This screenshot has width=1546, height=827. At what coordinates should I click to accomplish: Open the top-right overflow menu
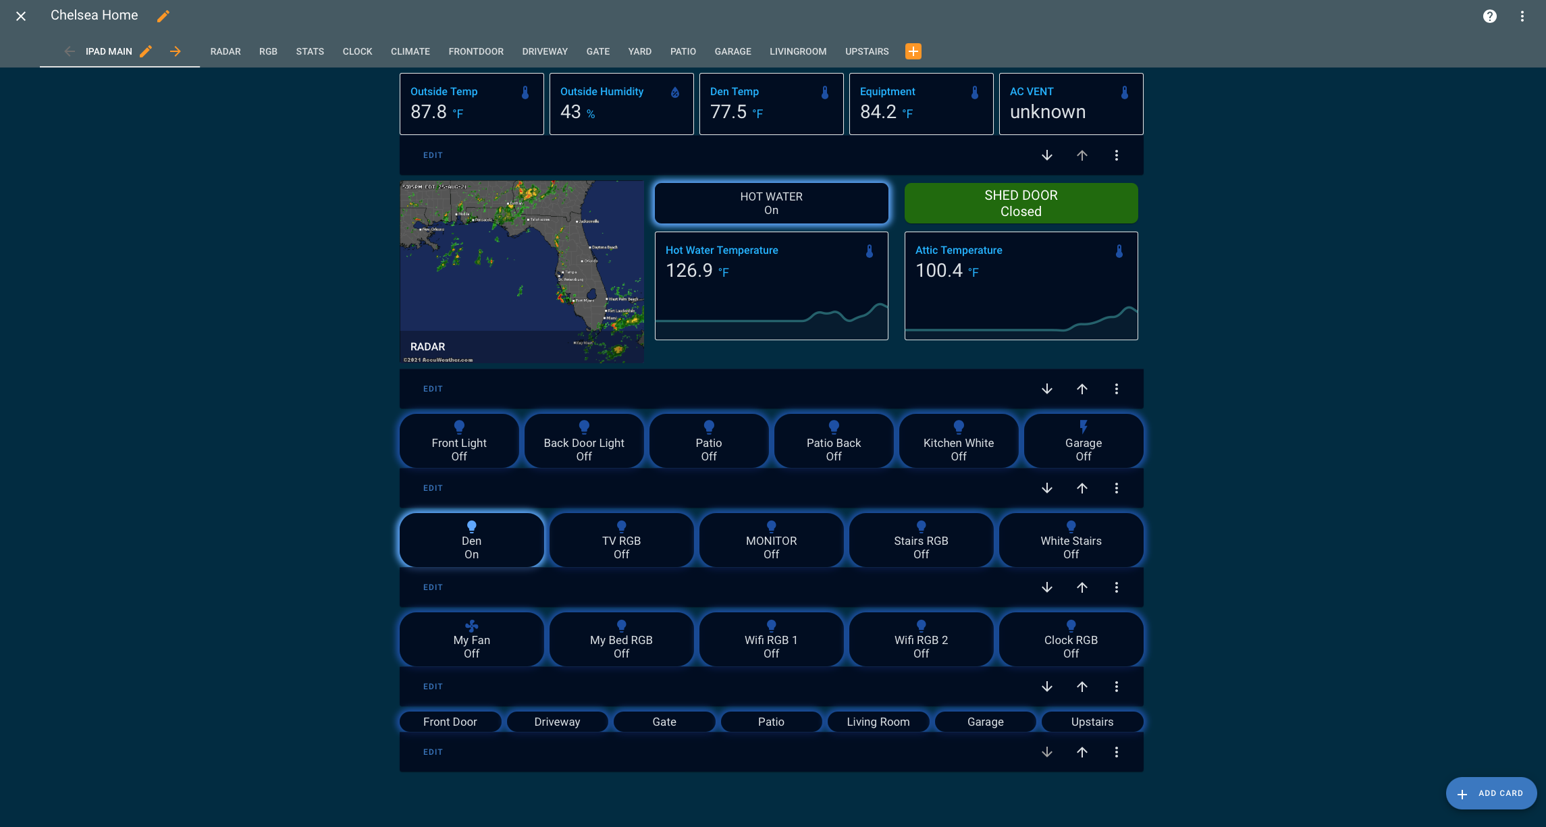tap(1522, 16)
